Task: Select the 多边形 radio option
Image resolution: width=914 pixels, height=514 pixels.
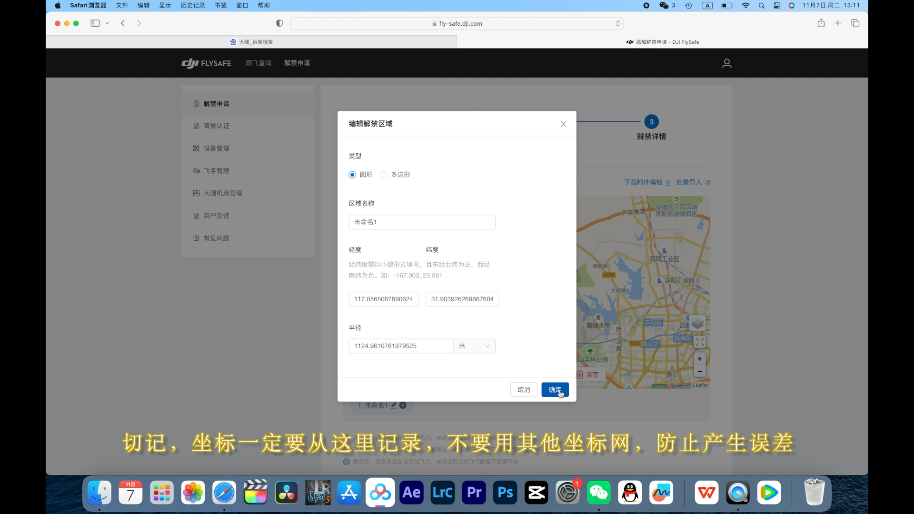Action: point(384,175)
